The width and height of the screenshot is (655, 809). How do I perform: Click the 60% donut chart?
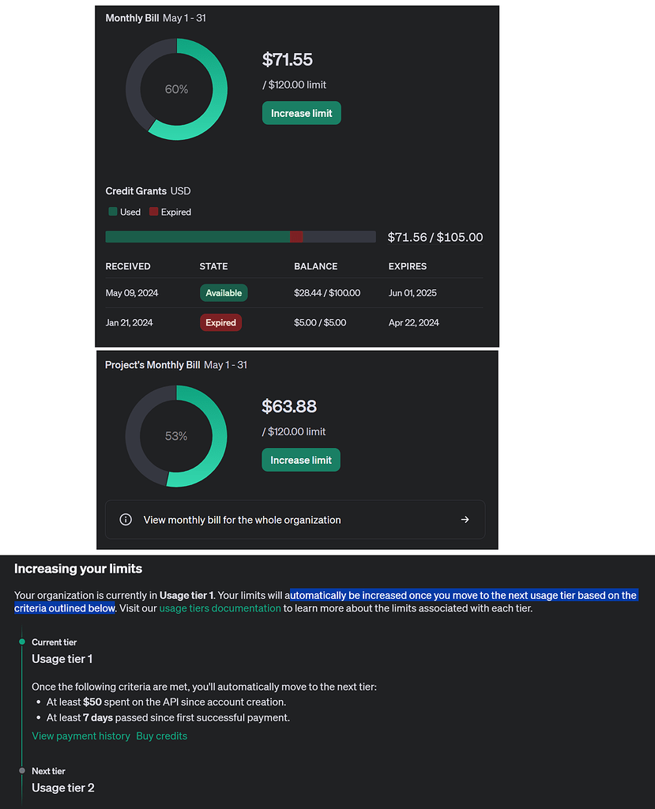tap(176, 88)
